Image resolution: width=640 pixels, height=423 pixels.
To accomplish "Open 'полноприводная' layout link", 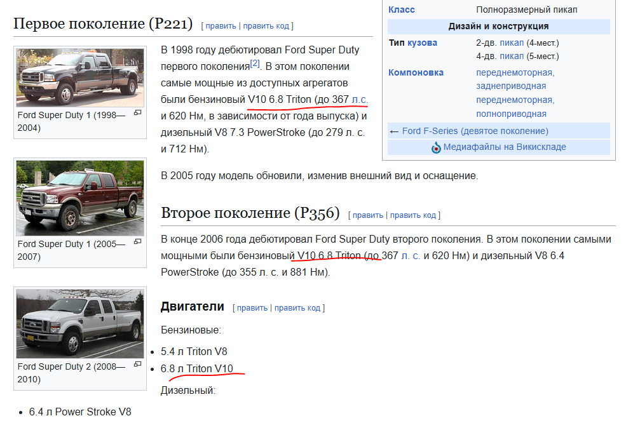I will (511, 114).
